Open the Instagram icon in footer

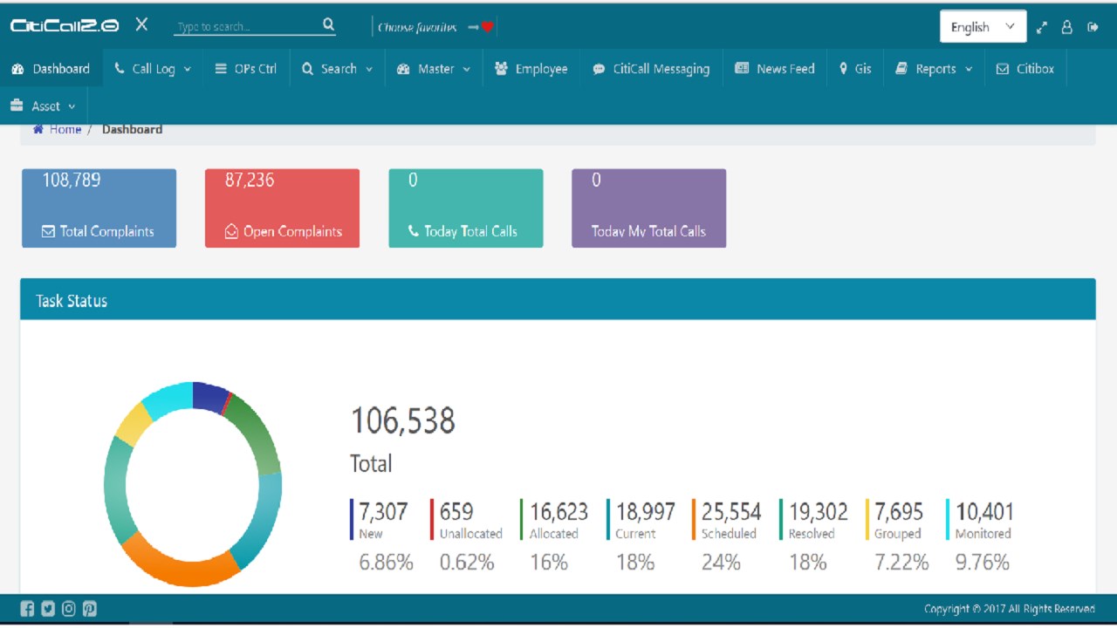69,609
